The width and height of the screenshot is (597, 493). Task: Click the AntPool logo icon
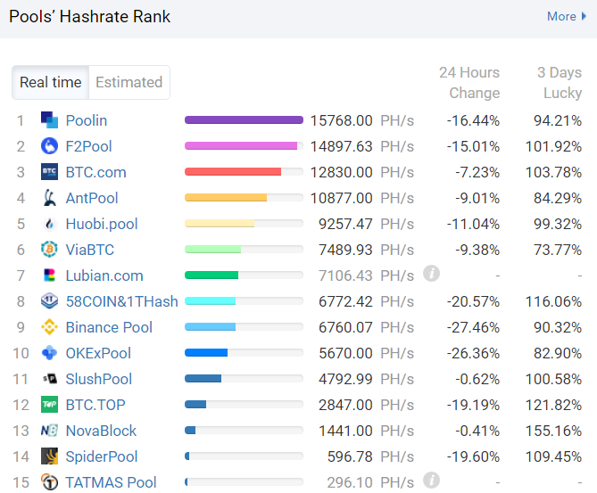(x=50, y=198)
